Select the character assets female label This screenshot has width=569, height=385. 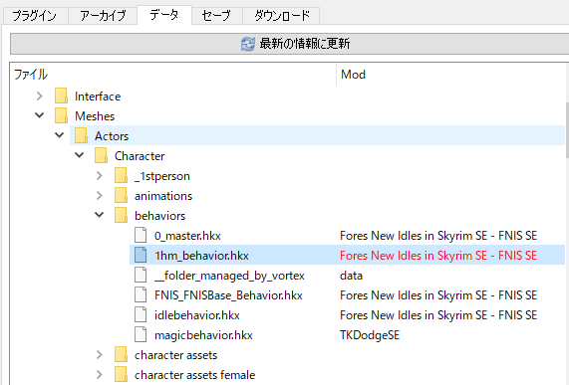195,375
